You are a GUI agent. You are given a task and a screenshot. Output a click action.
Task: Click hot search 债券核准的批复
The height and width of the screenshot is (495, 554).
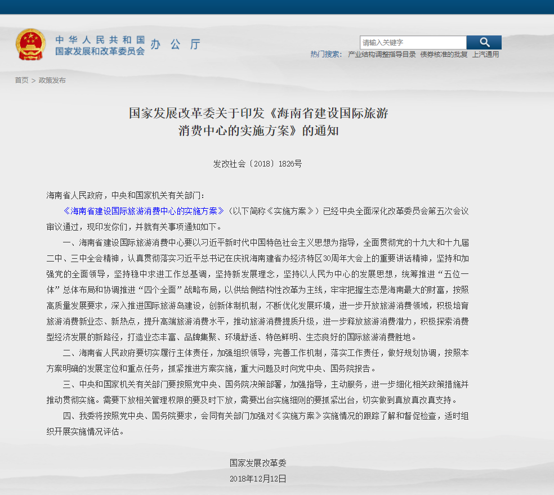click(444, 55)
